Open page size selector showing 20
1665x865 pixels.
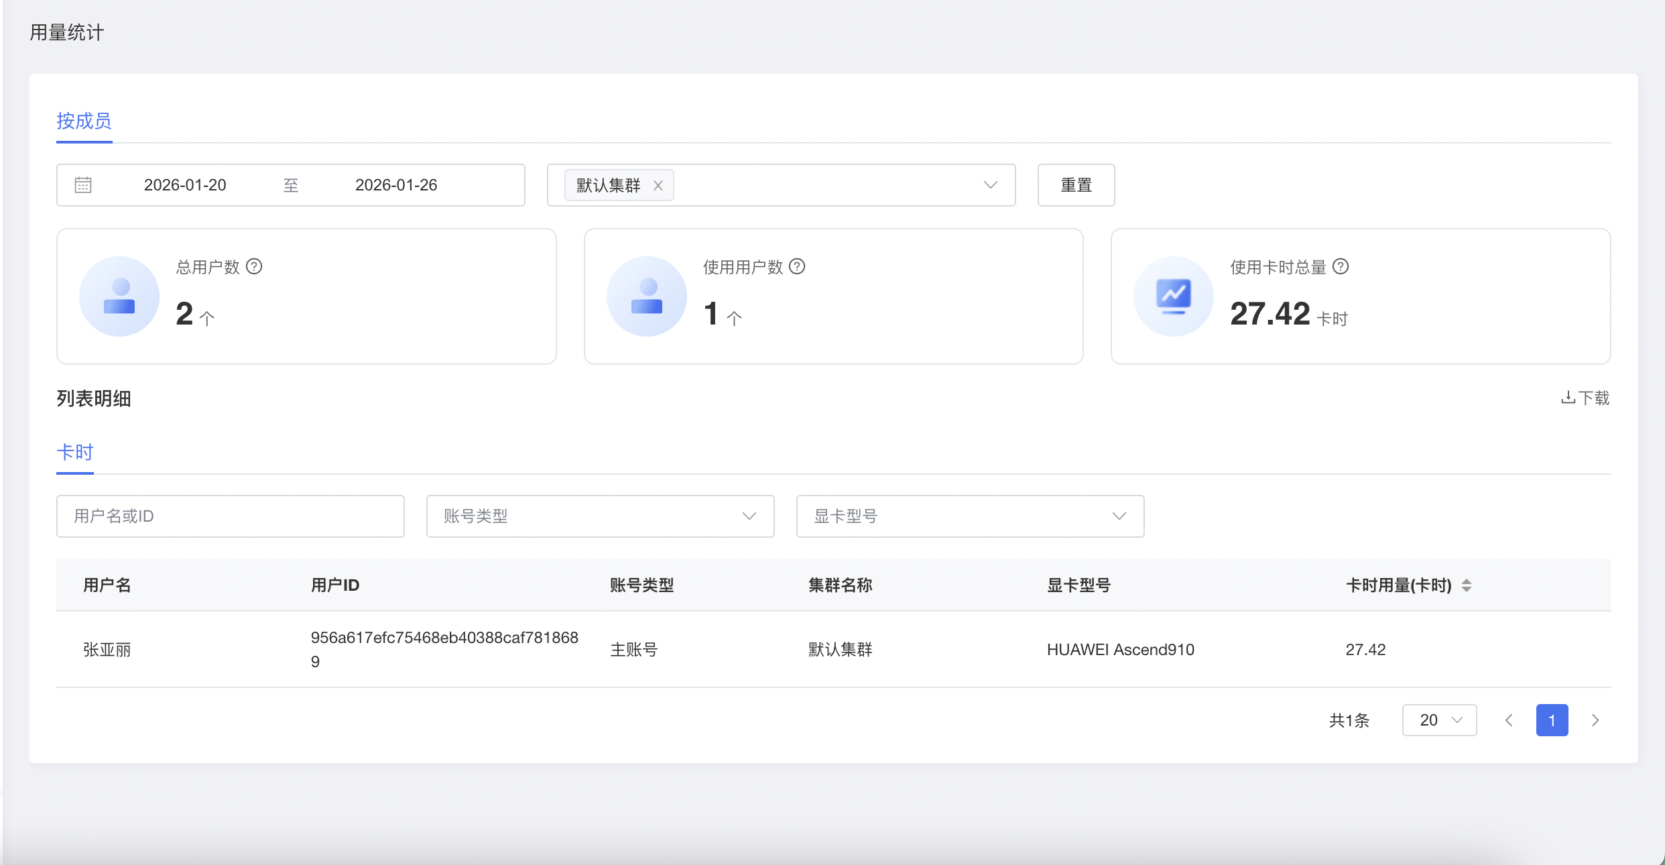[1439, 720]
